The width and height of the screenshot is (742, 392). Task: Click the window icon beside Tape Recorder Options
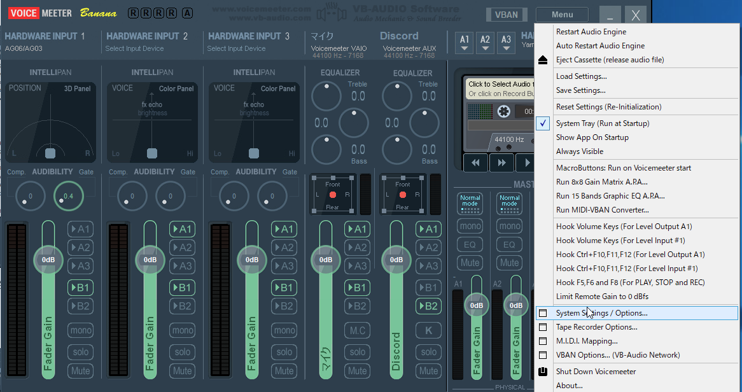[543, 327]
